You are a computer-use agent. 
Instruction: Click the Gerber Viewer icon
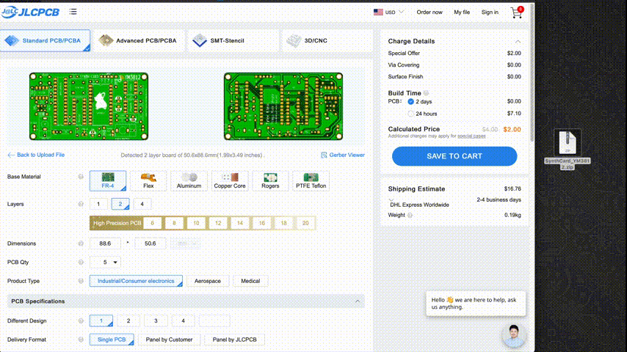pos(324,155)
